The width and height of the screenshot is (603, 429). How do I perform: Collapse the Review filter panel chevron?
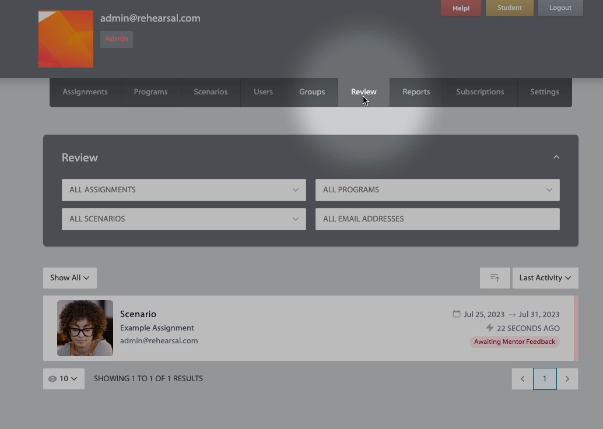click(556, 157)
